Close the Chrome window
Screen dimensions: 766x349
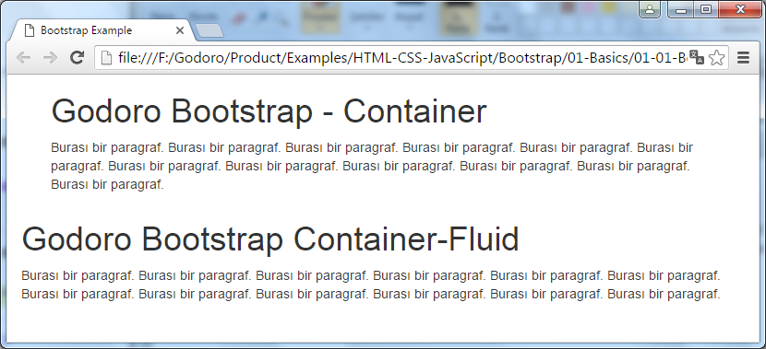[740, 9]
